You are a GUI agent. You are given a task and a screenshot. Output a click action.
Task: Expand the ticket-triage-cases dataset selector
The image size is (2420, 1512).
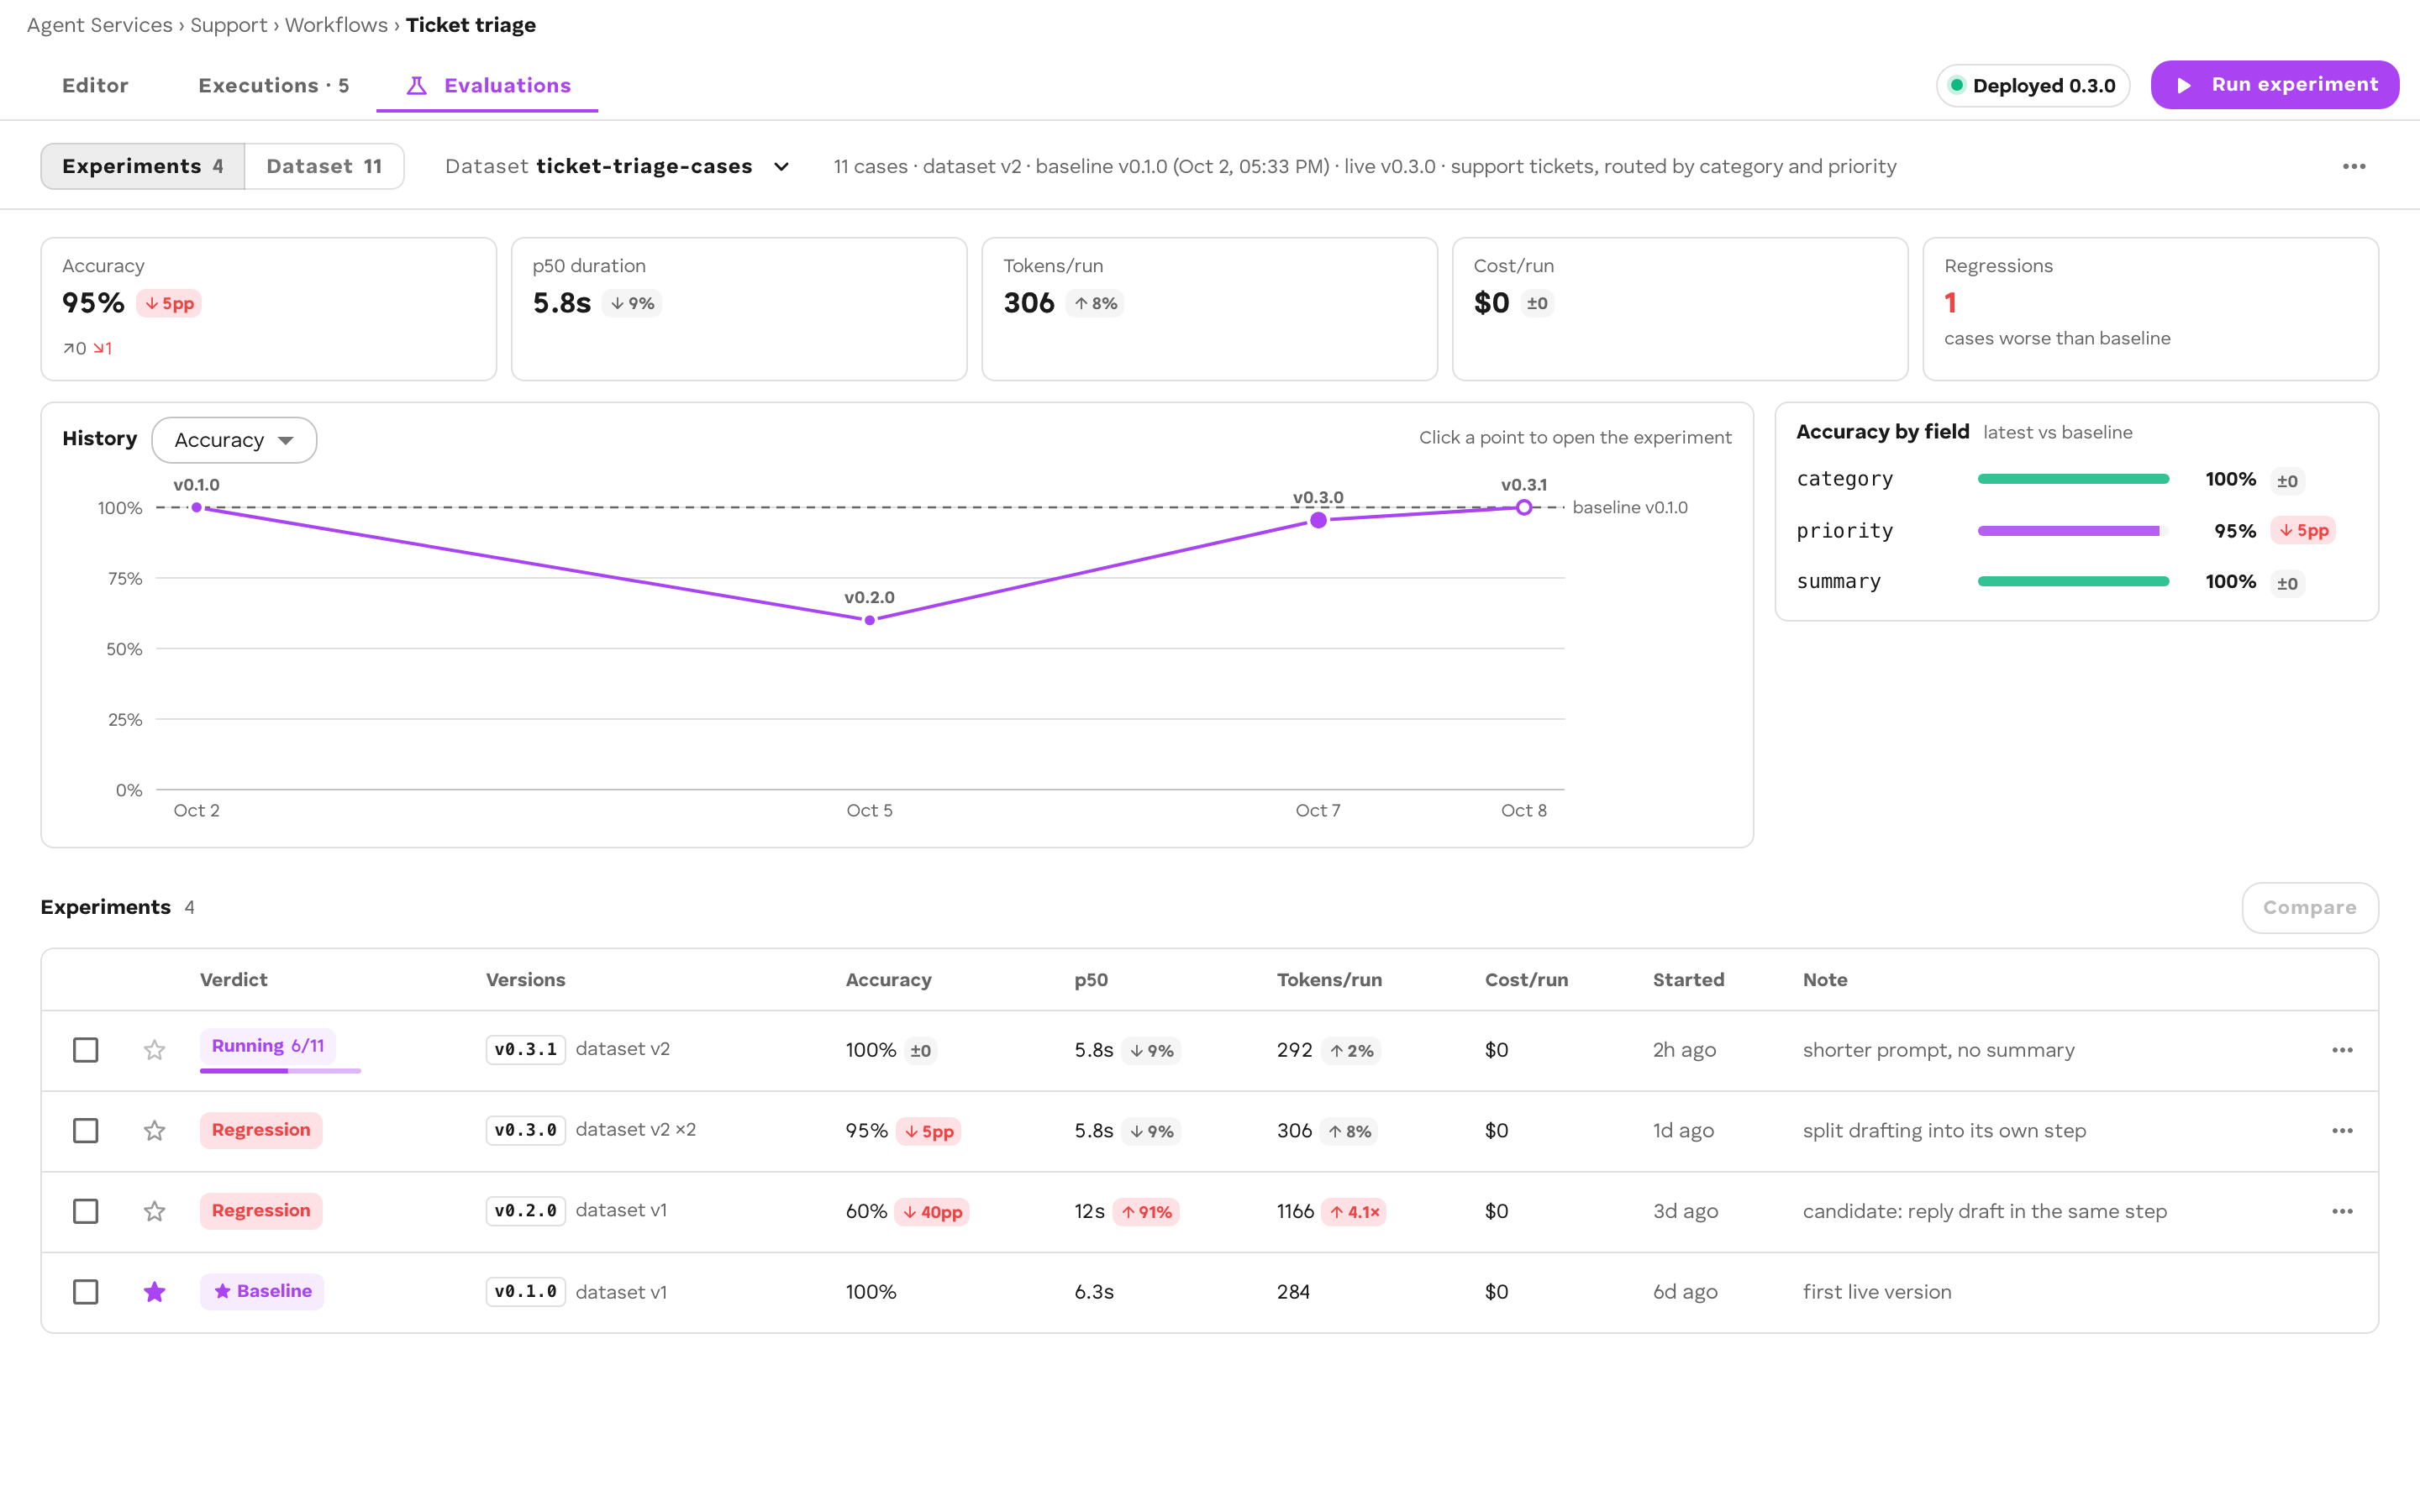pos(617,166)
